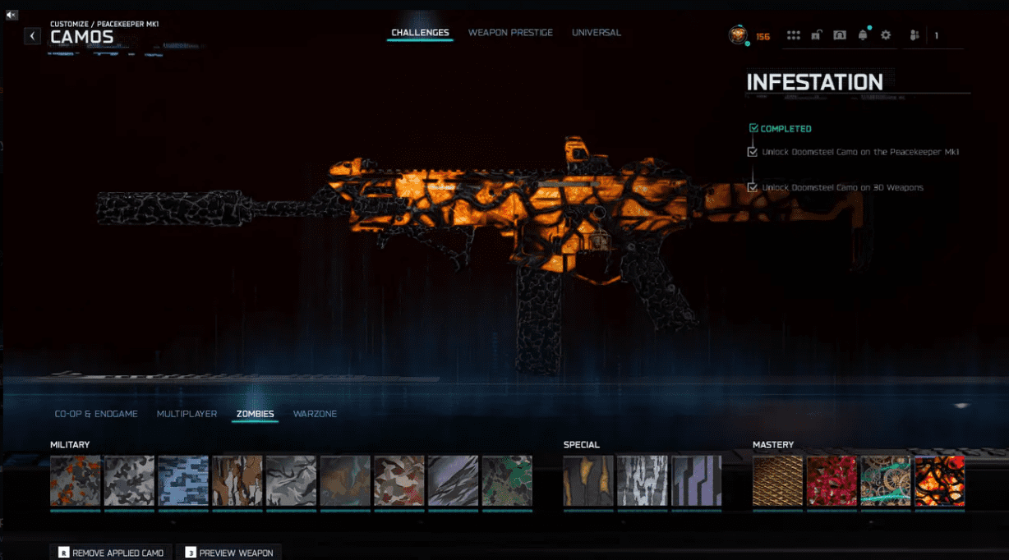The image size is (1009, 560).
Task: Switch to the Weapon Prestige tab
Action: click(510, 33)
